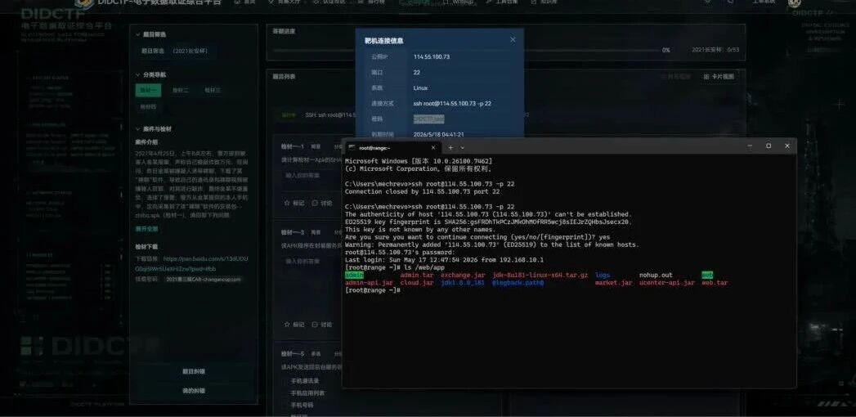This screenshot has height=417, width=856.
Task: Close the root@range terminal tab
Action: (433, 147)
